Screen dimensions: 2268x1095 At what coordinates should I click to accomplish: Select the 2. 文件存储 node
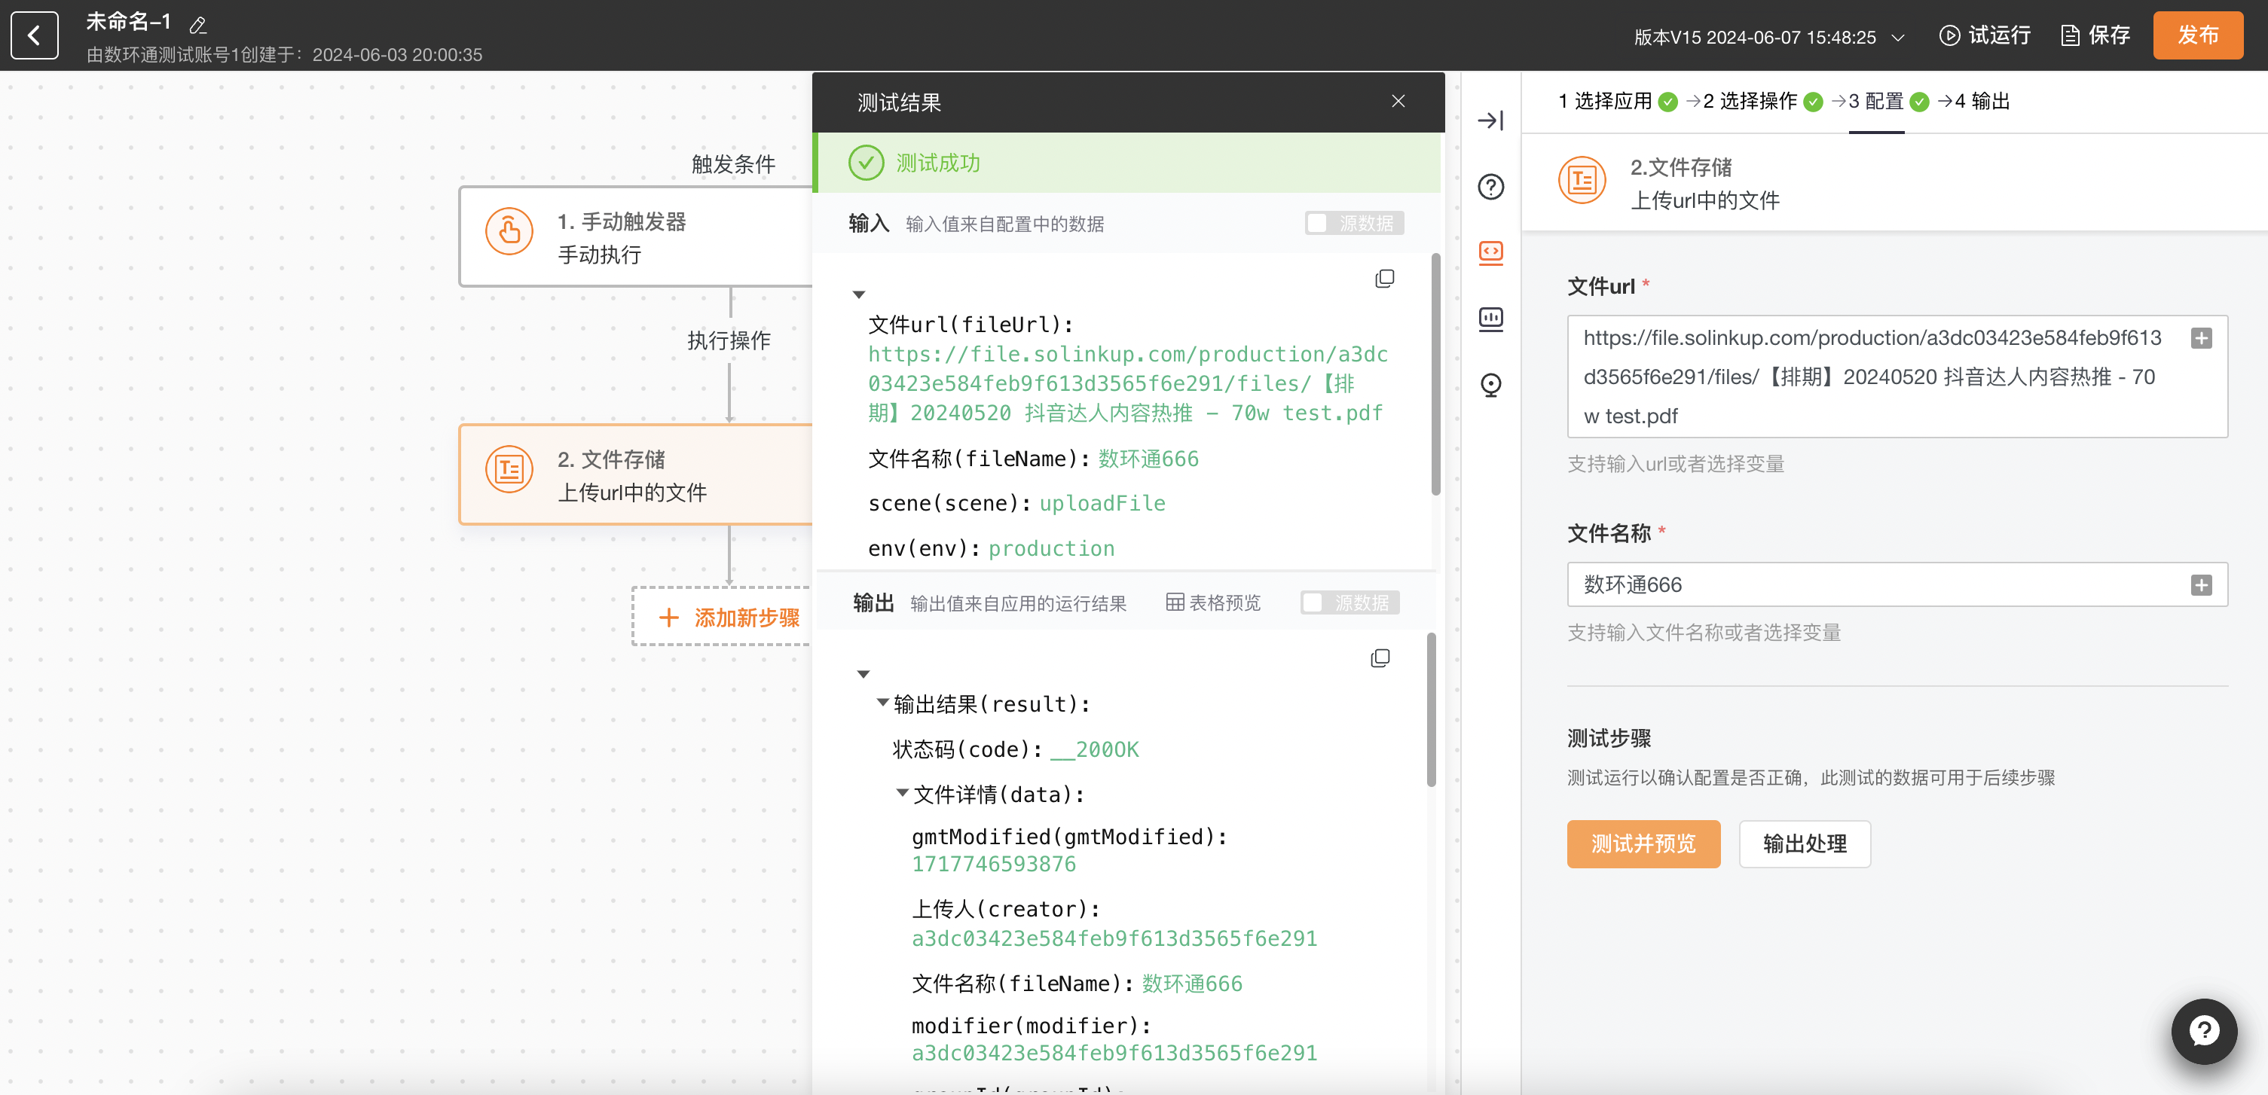pos(636,474)
